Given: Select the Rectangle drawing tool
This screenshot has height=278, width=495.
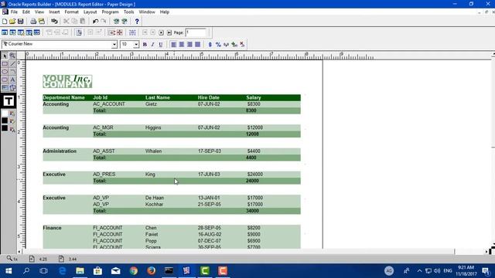Looking at the screenshot, I should point(5,64).
